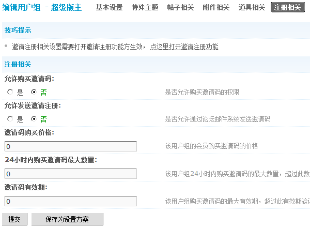The width and height of the screenshot is (310, 228).
Task: Click the 邀请码购买价格 label
Action: pos(29,132)
